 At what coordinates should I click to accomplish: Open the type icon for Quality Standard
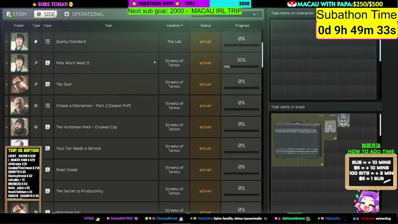tap(36, 41)
